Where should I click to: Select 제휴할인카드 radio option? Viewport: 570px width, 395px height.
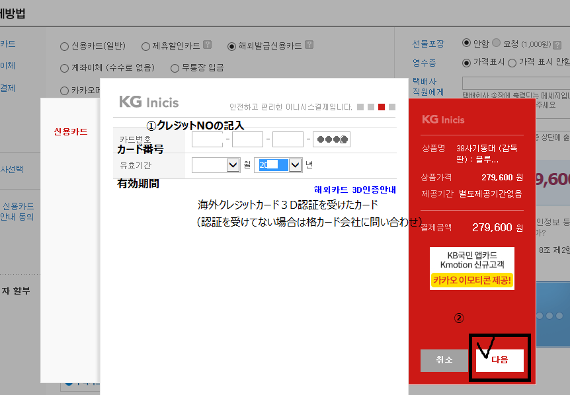click(145, 46)
